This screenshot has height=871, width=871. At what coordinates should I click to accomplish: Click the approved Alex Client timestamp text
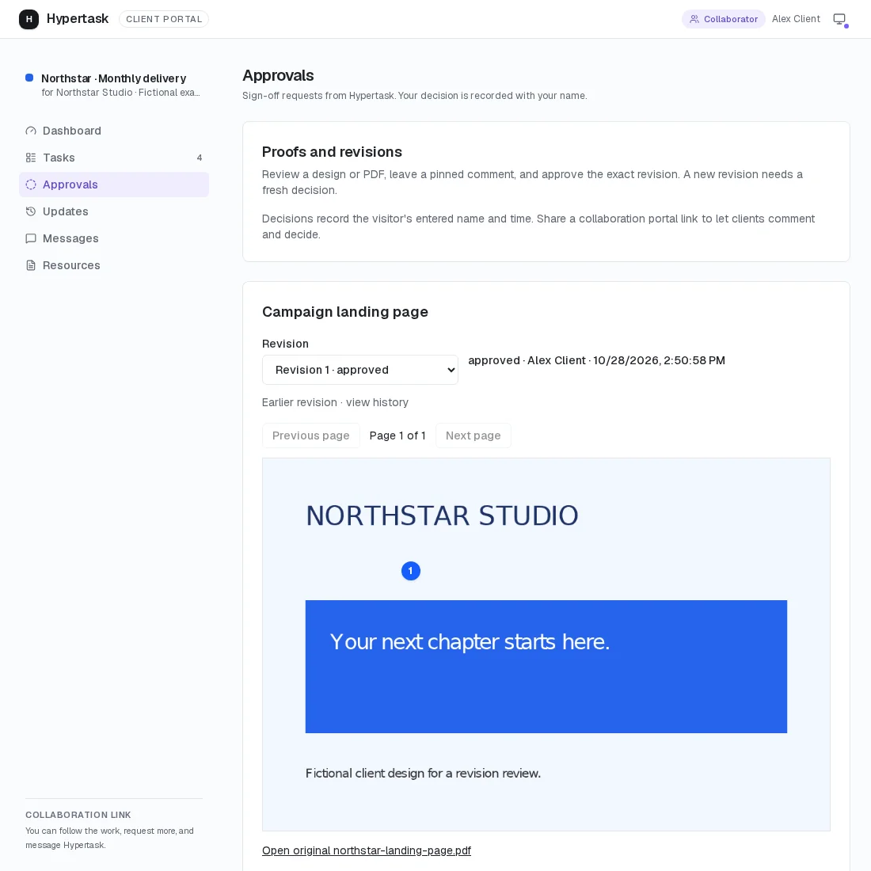click(596, 360)
